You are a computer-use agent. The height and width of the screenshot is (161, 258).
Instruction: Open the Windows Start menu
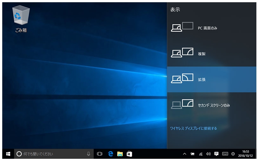tap(8, 154)
